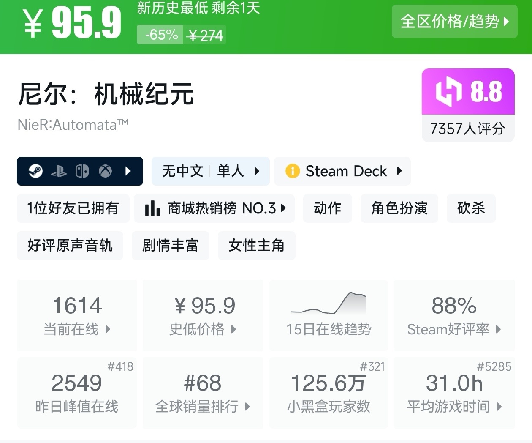Open 无中文 单人 language info
532x443 pixels.
click(210, 171)
